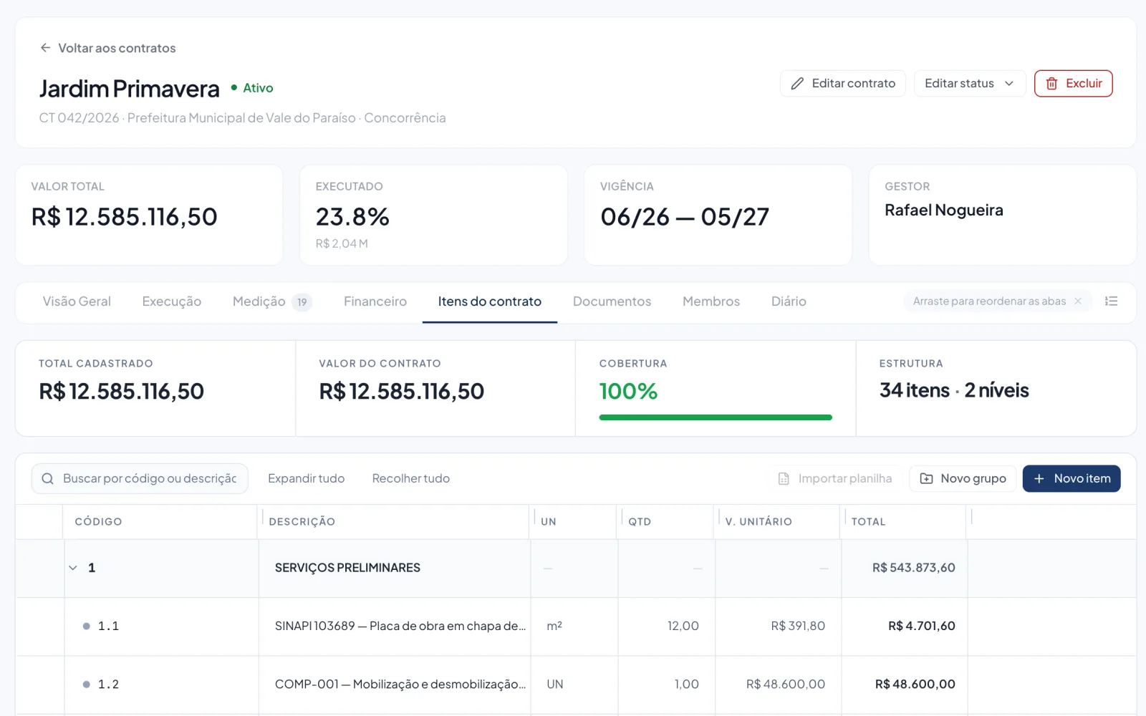The height and width of the screenshot is (716, 1146).
Task: Click the magnifier icon in search box
Action: point(48,479)
